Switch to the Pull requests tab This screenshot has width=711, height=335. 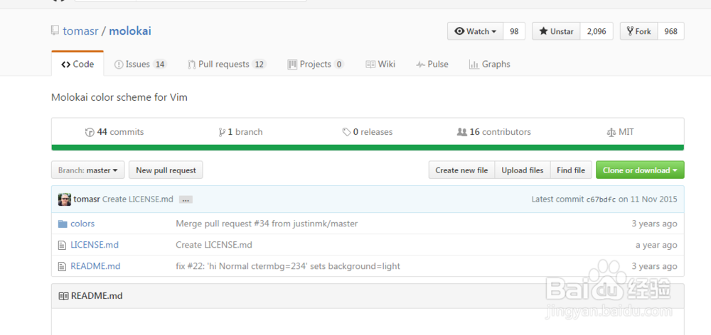pos(227,65)
